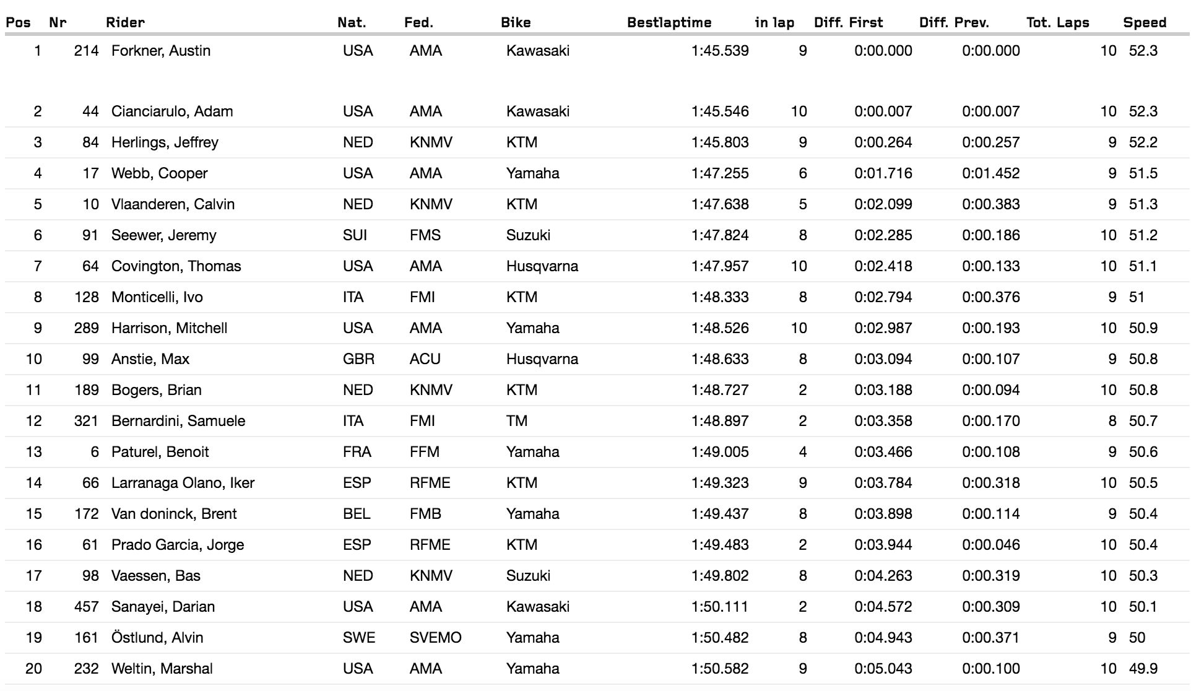Click rider number 321 for Bernardini

(x=86, y=421)
